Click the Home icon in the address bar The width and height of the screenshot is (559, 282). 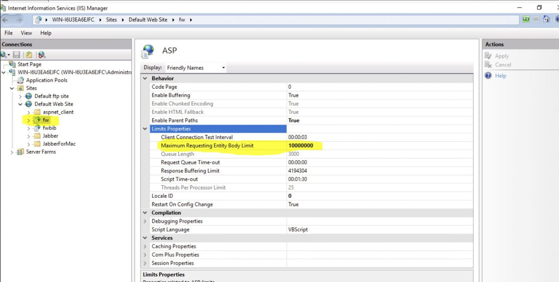(546, 19)
